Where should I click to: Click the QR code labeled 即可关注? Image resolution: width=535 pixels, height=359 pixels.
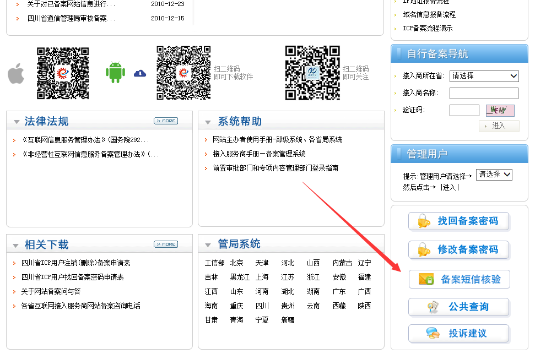click(x=312, y=73)
